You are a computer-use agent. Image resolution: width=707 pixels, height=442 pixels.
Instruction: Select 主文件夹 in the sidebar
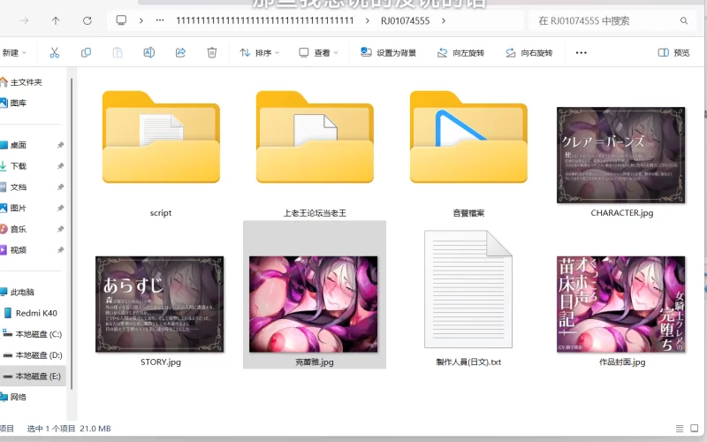pos(27,82)
